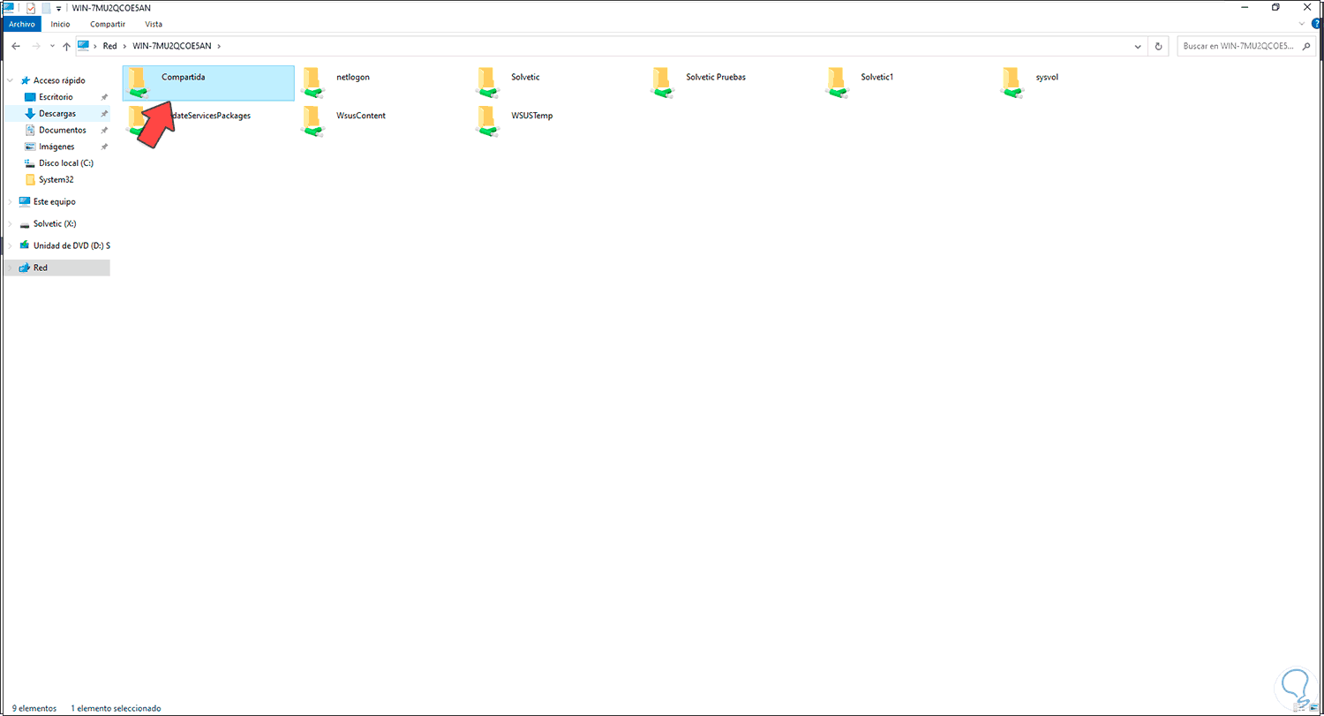This screenshot has height=716, width=1324.
Task: Switch to the Vista ribbon tab
Action: pyautogui.click(x=153, y=24)
